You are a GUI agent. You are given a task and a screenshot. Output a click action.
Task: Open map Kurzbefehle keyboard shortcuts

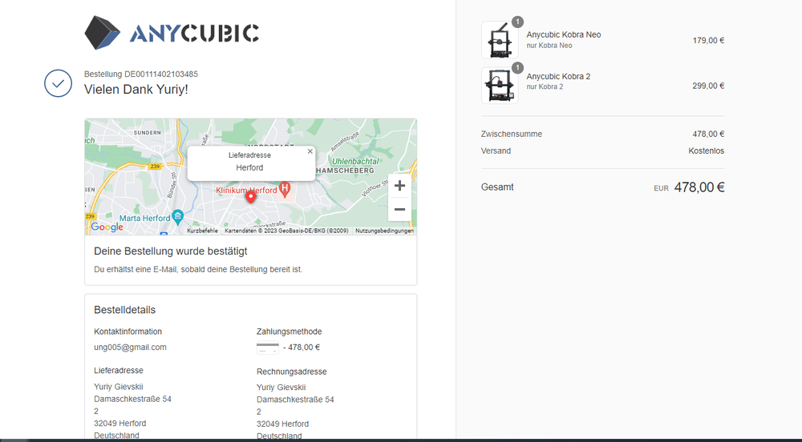click(x=202, y=231)
